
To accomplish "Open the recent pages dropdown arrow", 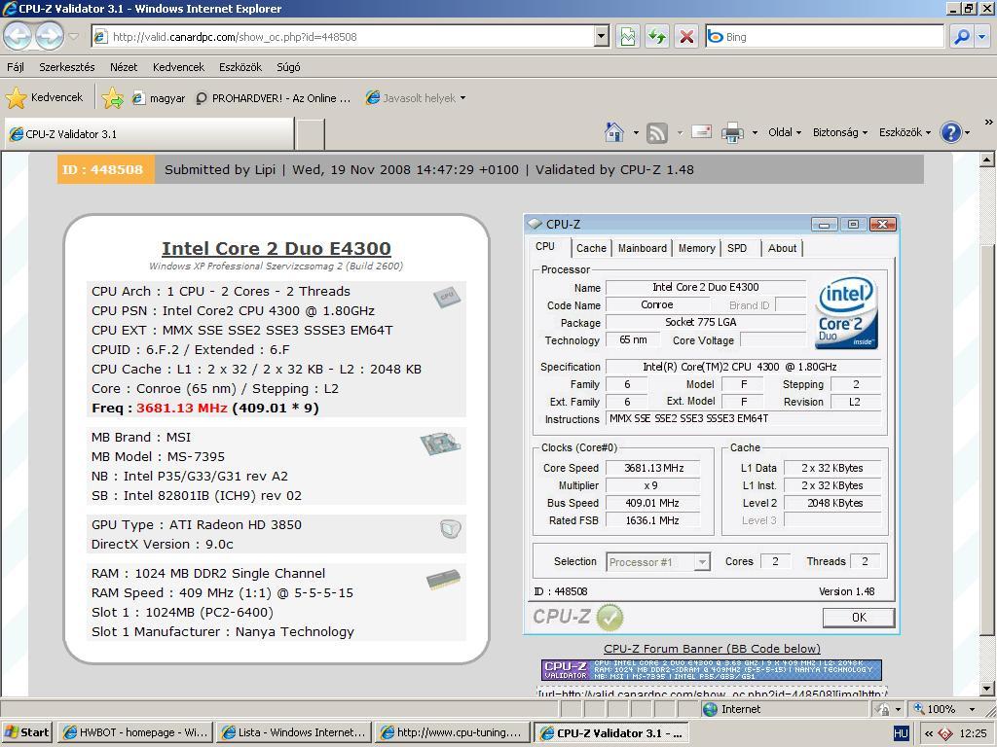I will coord(74,36).
